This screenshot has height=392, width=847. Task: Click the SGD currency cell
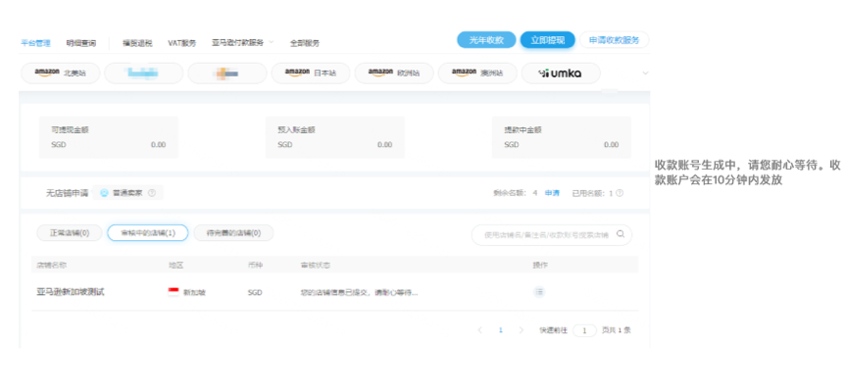[255, 292]
